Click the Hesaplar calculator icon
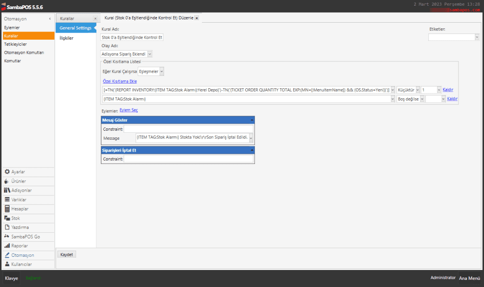 click(7, 209)
